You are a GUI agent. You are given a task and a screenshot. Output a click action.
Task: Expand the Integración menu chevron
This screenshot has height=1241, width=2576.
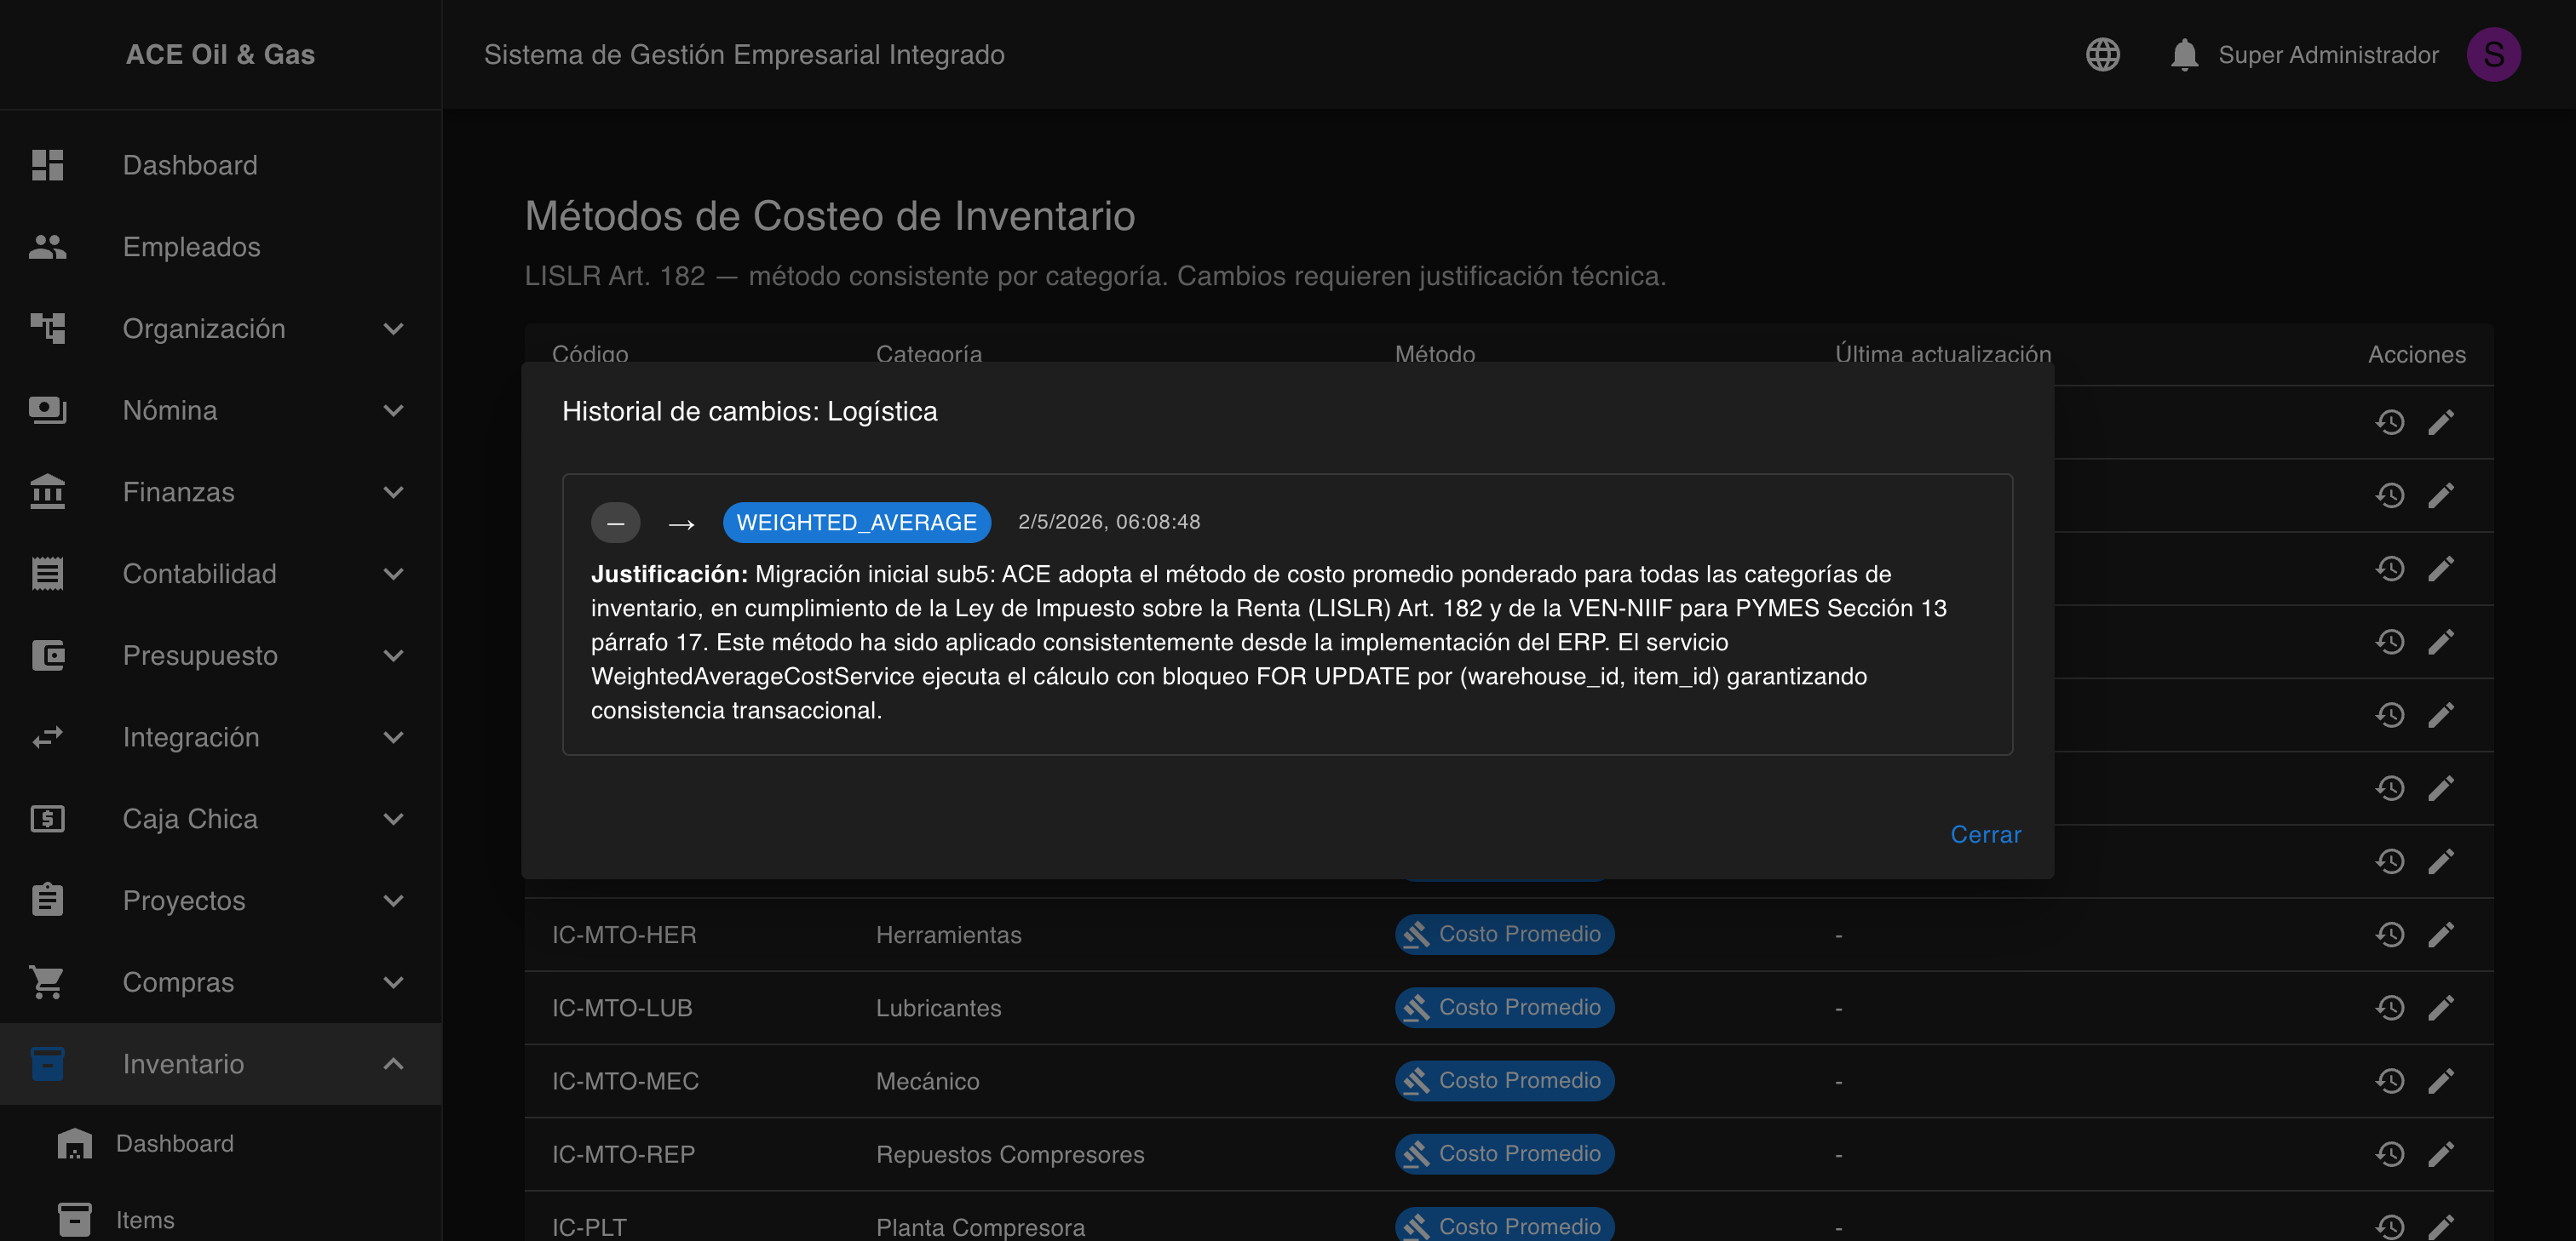click(x=394, y=737)
